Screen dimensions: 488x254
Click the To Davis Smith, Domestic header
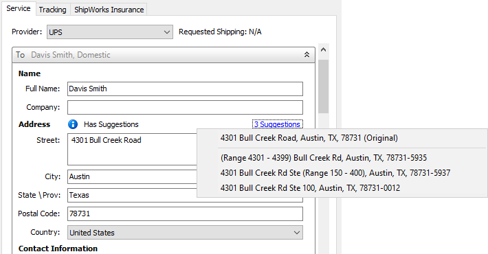pos(164,55)
